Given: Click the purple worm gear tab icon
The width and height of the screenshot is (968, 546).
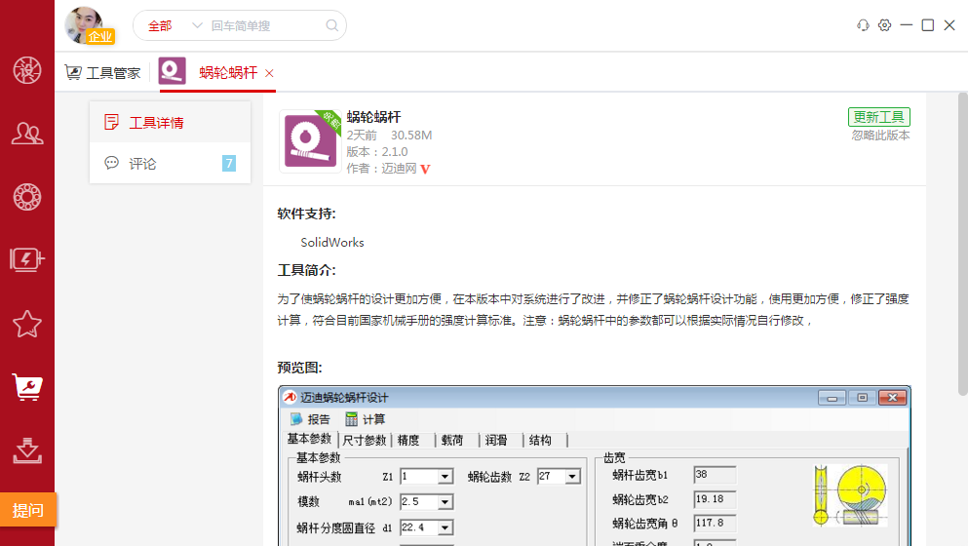Looking at the screenshot, I should (x=173, y=70).
